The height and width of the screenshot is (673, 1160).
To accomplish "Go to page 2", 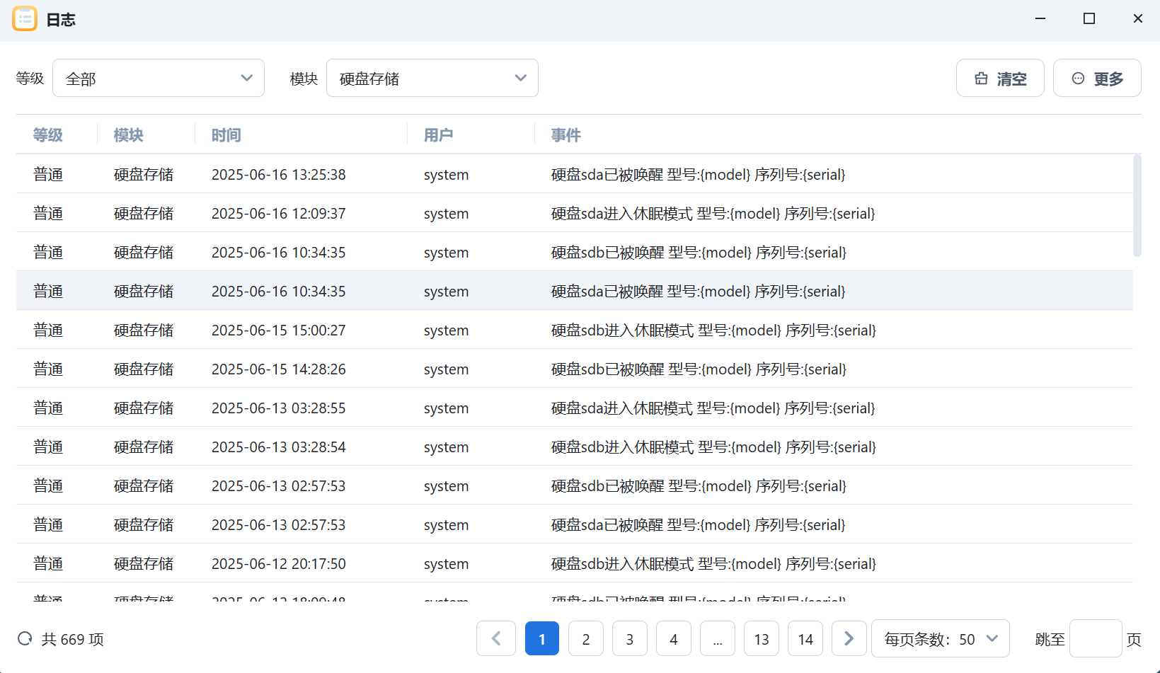I will point(586,639).
